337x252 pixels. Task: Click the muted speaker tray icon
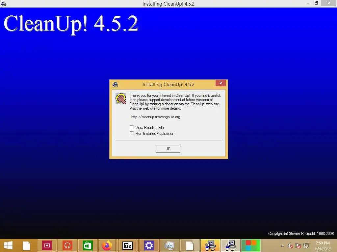(x=290, y=246)
